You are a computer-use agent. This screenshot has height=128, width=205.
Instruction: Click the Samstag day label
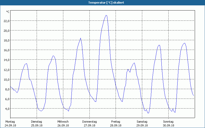tap(142, 122)
